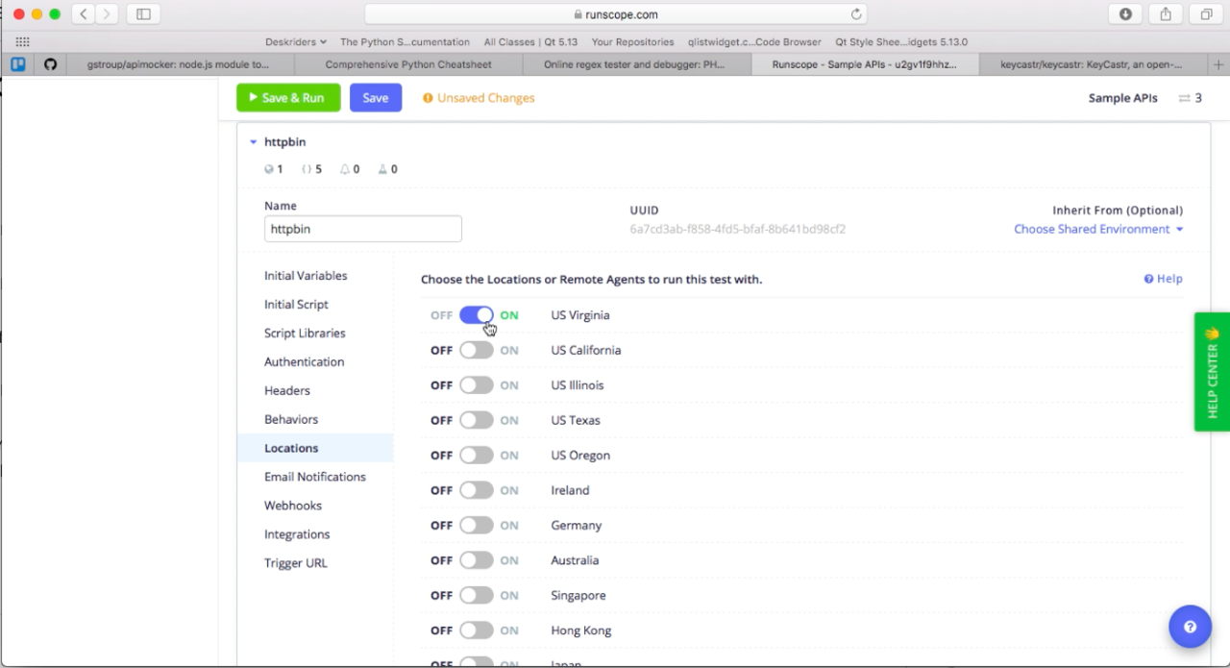Open the Trello pinned tab icon
The image size is (1230, 668).
pyautogui.click(x=17, y=64)
